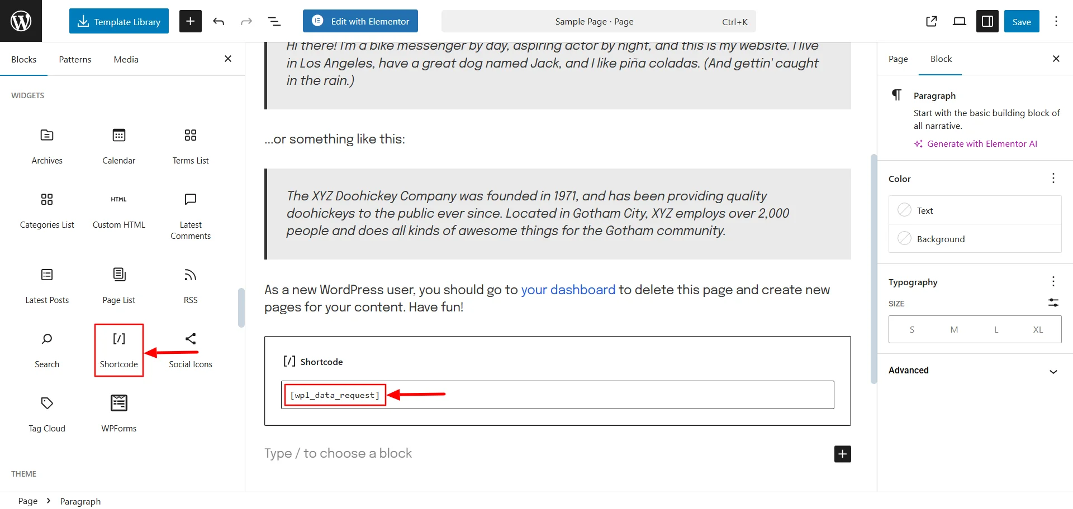
Task: Insert the Archives widget block
Action: [46, 145]
